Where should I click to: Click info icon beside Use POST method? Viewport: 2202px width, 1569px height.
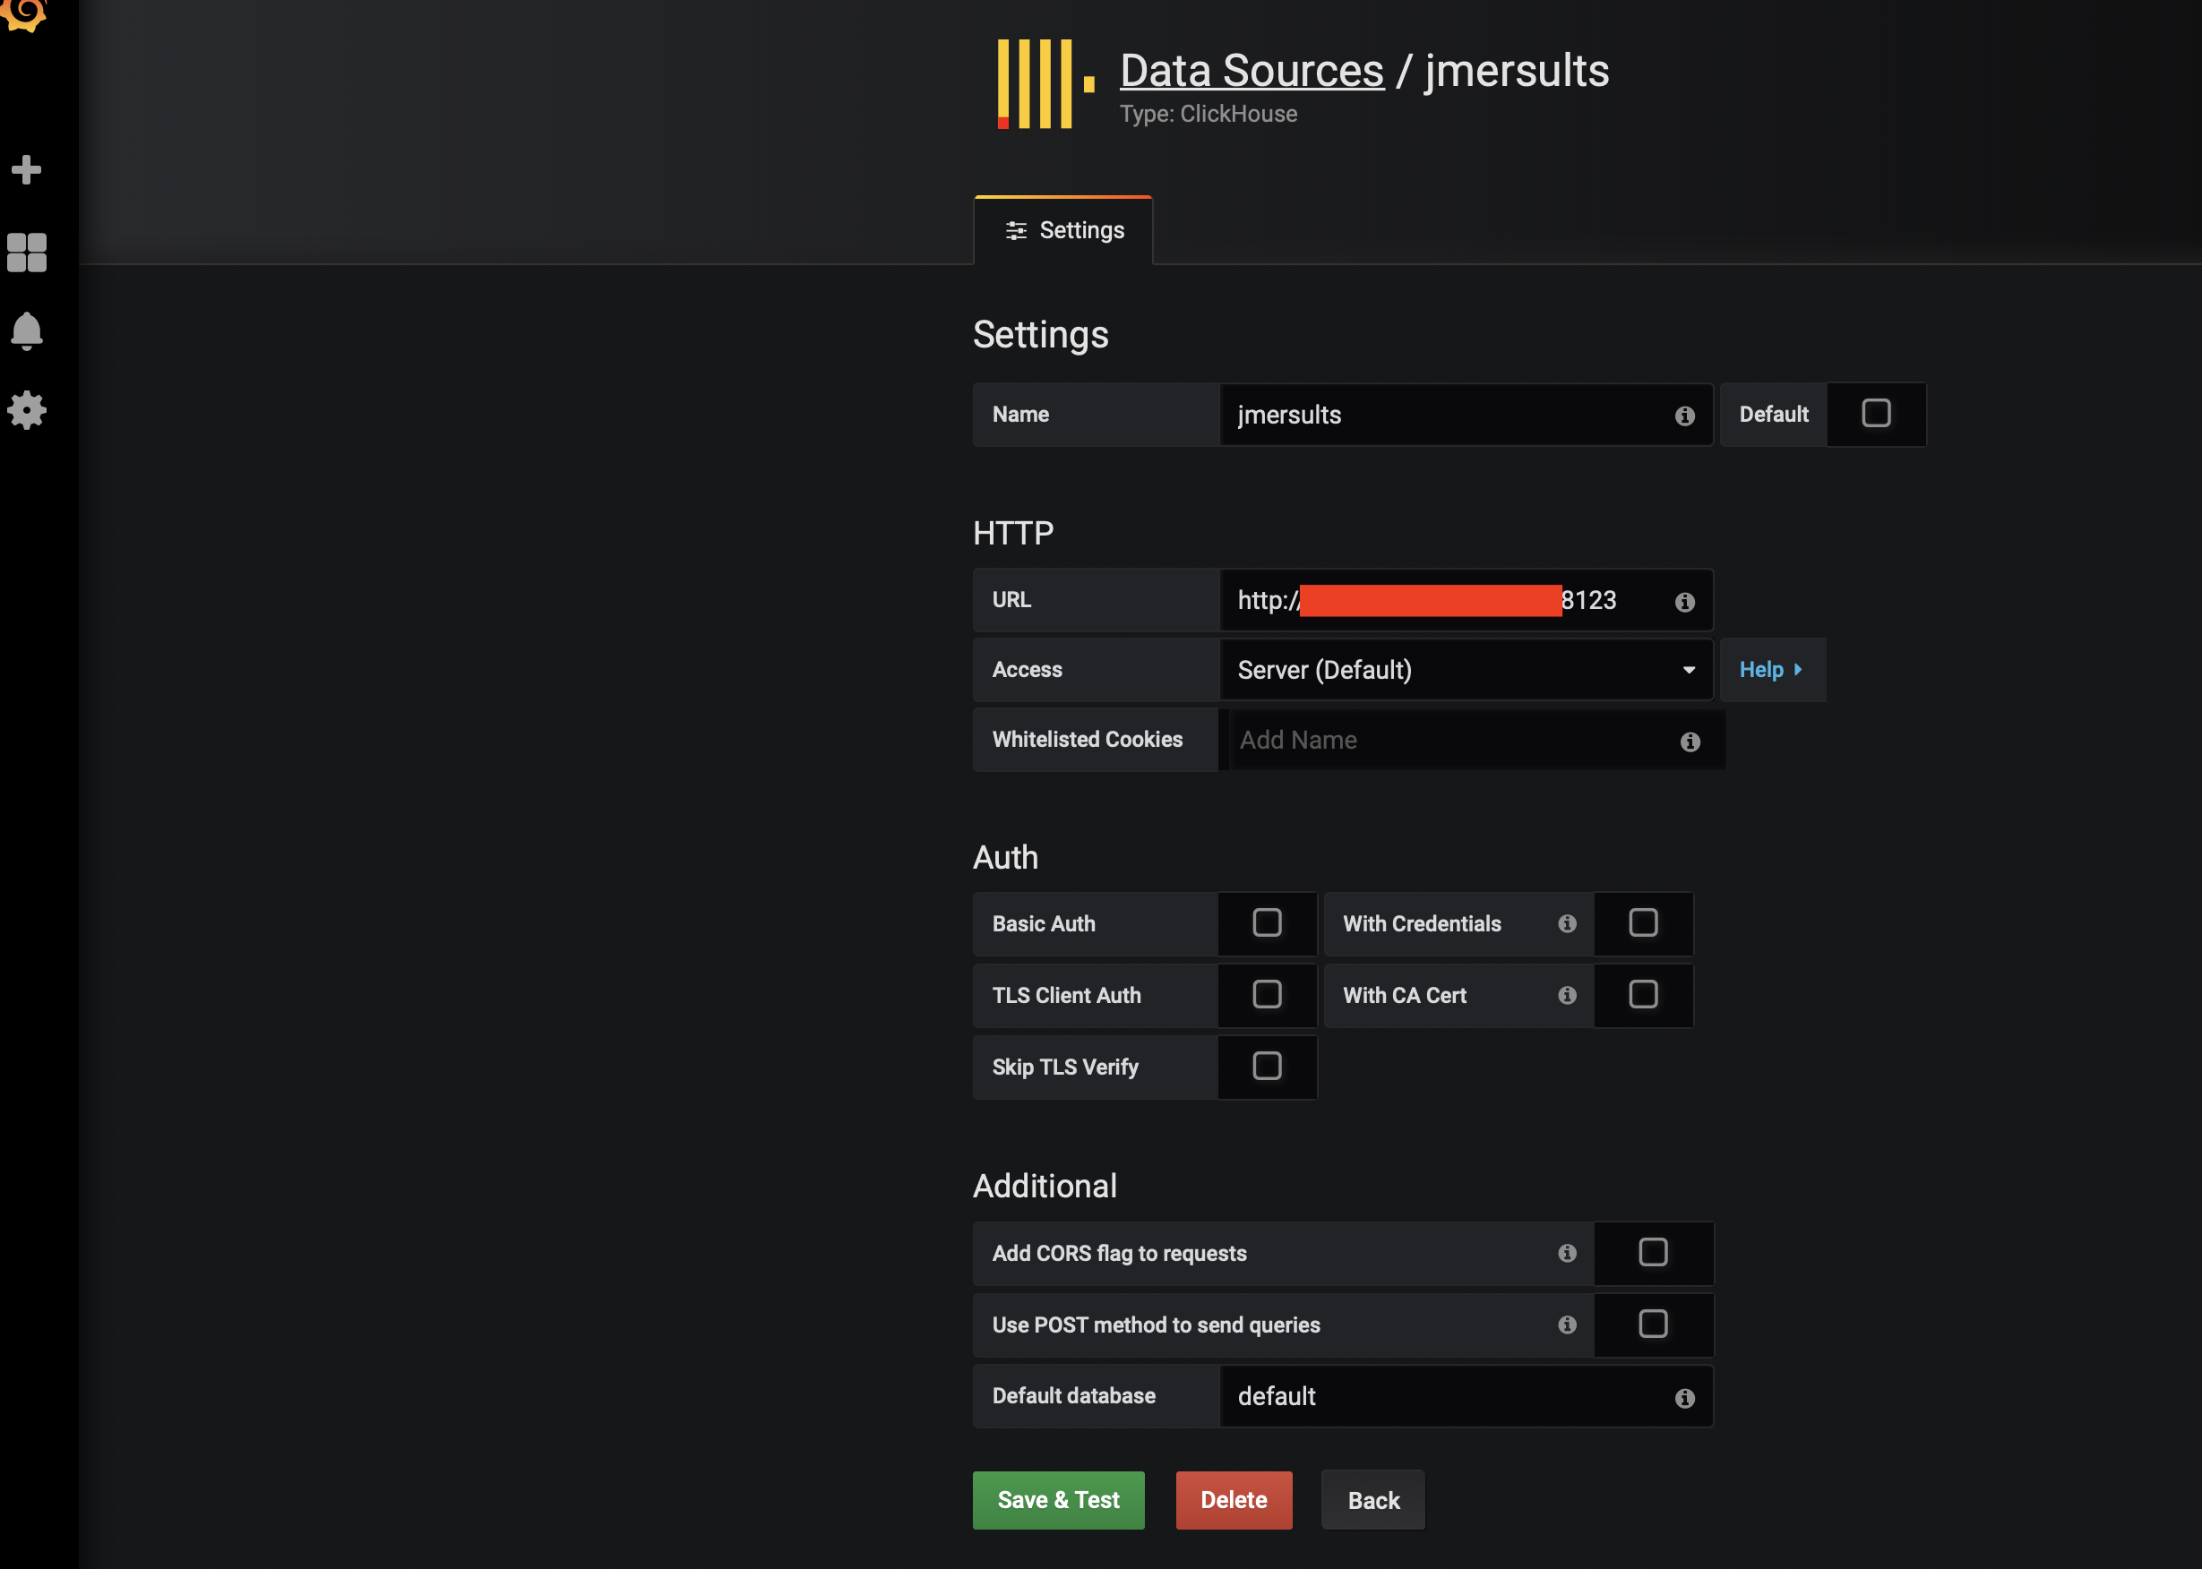1566,1325
